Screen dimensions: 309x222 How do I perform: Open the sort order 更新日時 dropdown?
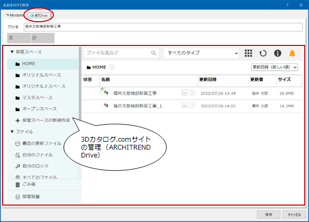[x=274, y=67]
